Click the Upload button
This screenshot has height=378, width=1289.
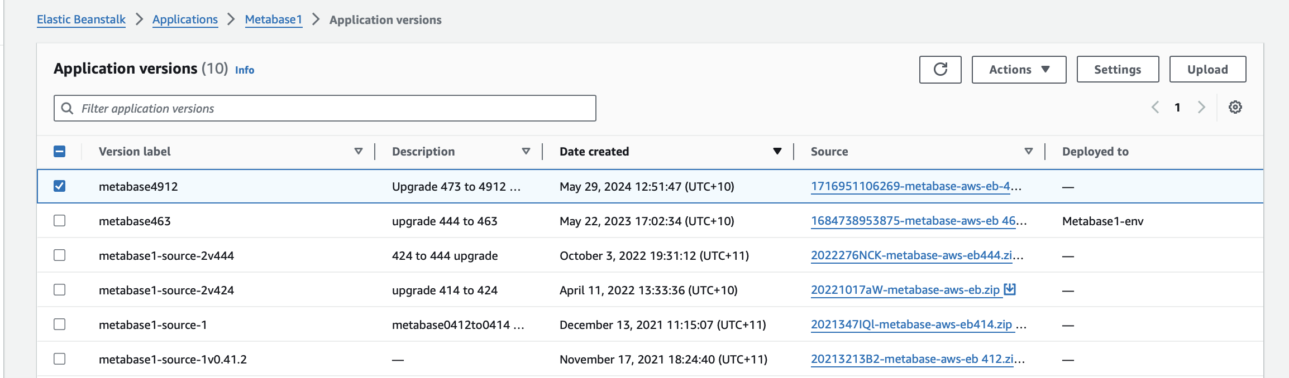pyautogui.click(x=1207, y=70)
